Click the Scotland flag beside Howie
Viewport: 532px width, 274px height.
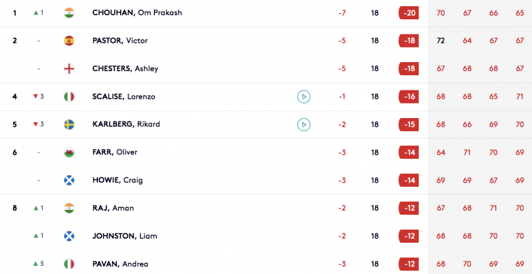click(69, 180)
